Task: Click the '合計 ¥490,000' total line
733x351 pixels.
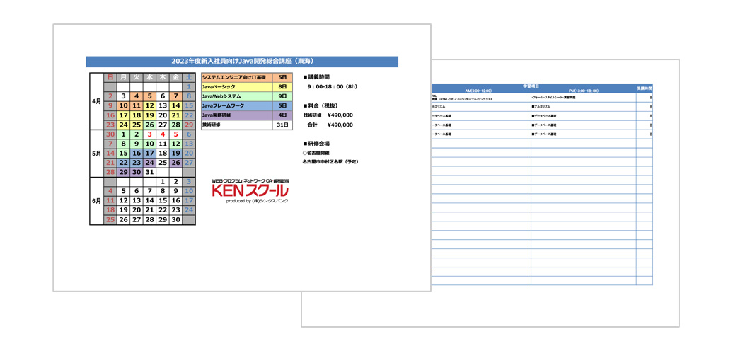Action: click(330, 125)
